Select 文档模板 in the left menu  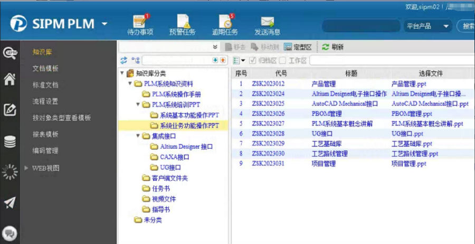45,69
